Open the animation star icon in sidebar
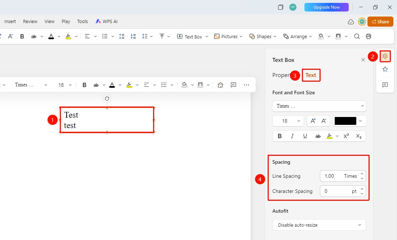The width and height of the screenshot is (397, 240). [385, 69]
